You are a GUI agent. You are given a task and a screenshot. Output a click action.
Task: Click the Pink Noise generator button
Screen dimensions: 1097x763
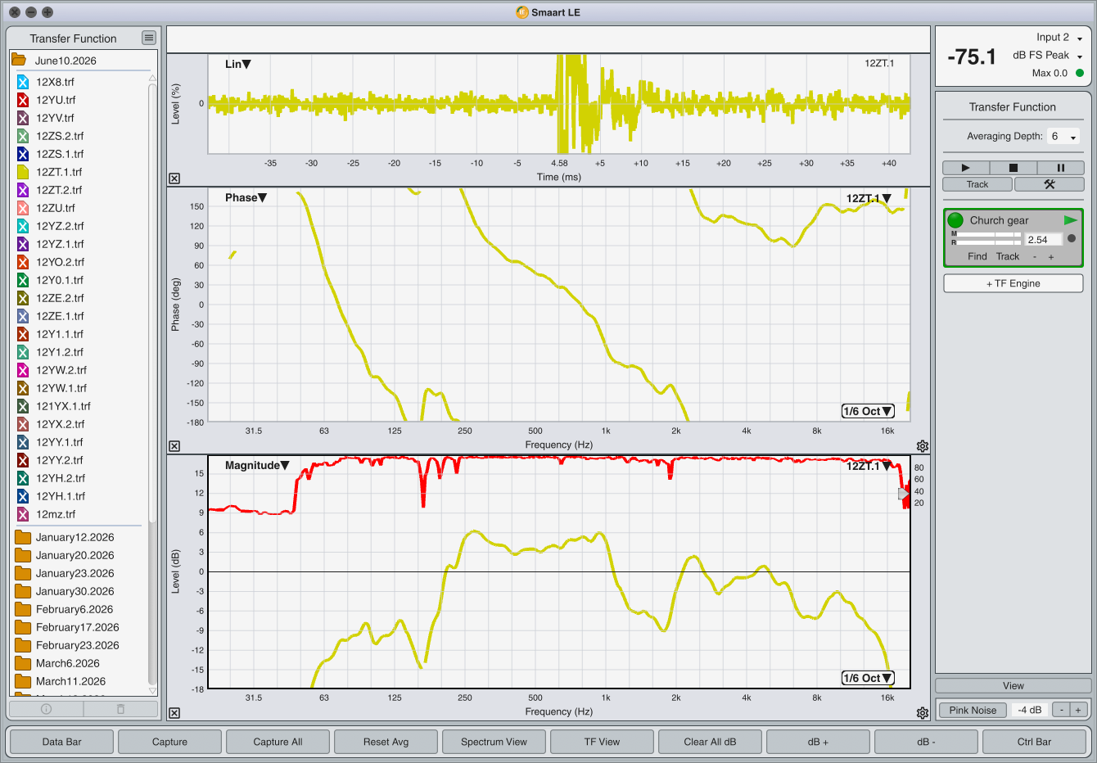pyautogui.click(x=973, y=710)
